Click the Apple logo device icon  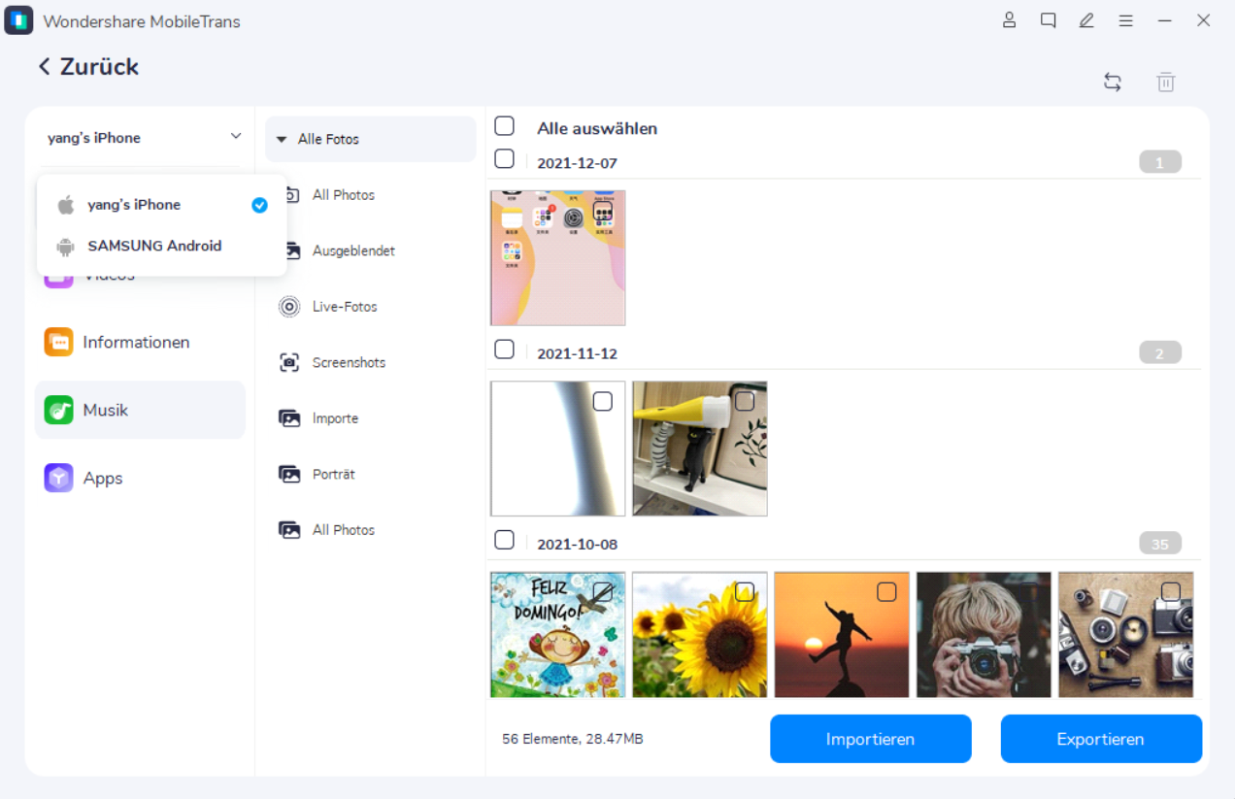(66, 205)
